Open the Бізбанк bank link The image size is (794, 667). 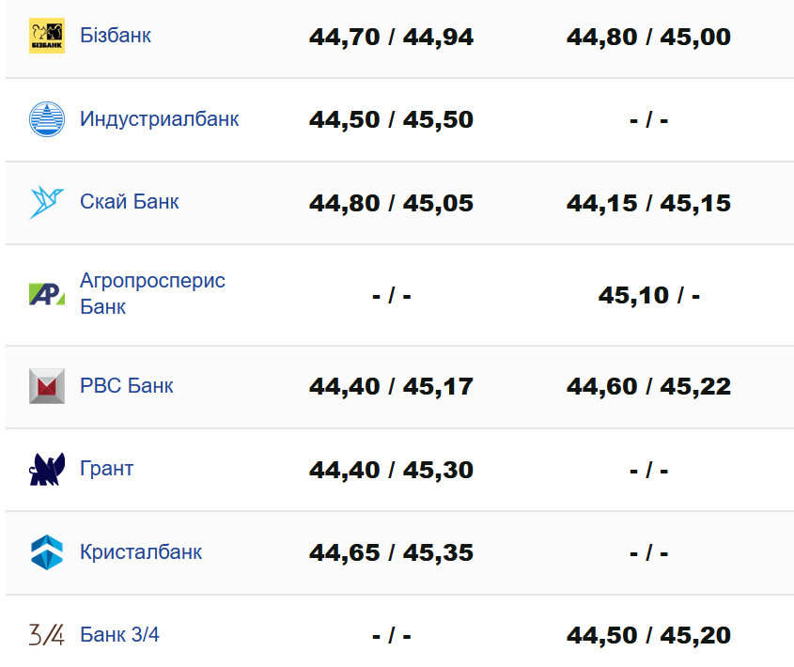pos(116,36)
